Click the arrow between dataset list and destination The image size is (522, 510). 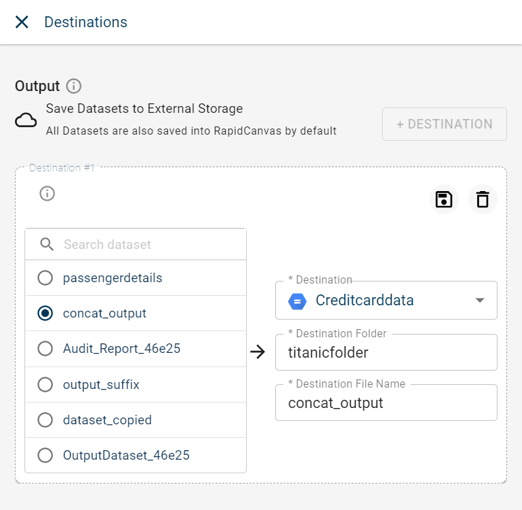click(258, 352)
